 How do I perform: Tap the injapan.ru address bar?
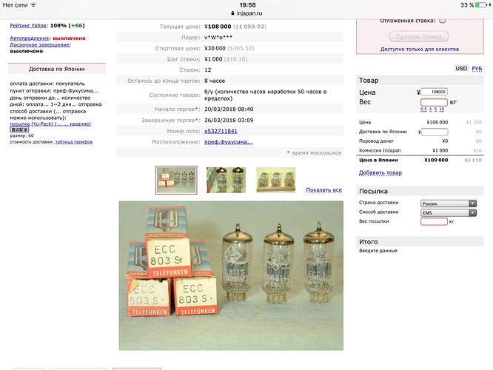[x=246, y=13]
